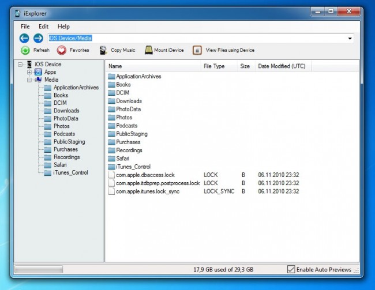Open the Help menu
This screenshot has height=290, width=375.
63,27
